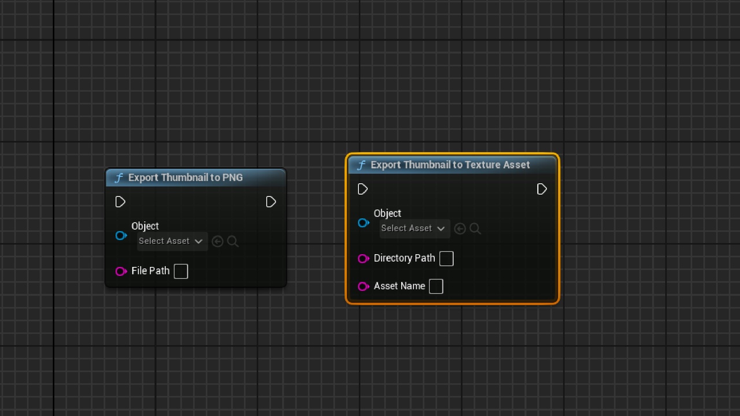Click output execution pin on Texture Asset node

click(542, 189)
